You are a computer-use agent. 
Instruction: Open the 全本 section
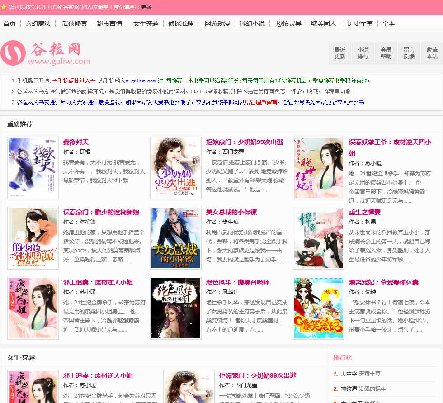point(389,24)
